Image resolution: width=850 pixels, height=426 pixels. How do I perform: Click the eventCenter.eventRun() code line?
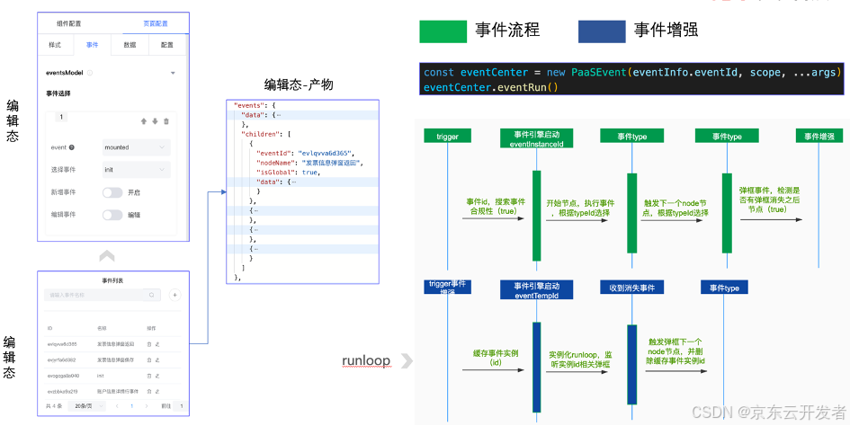490,87
